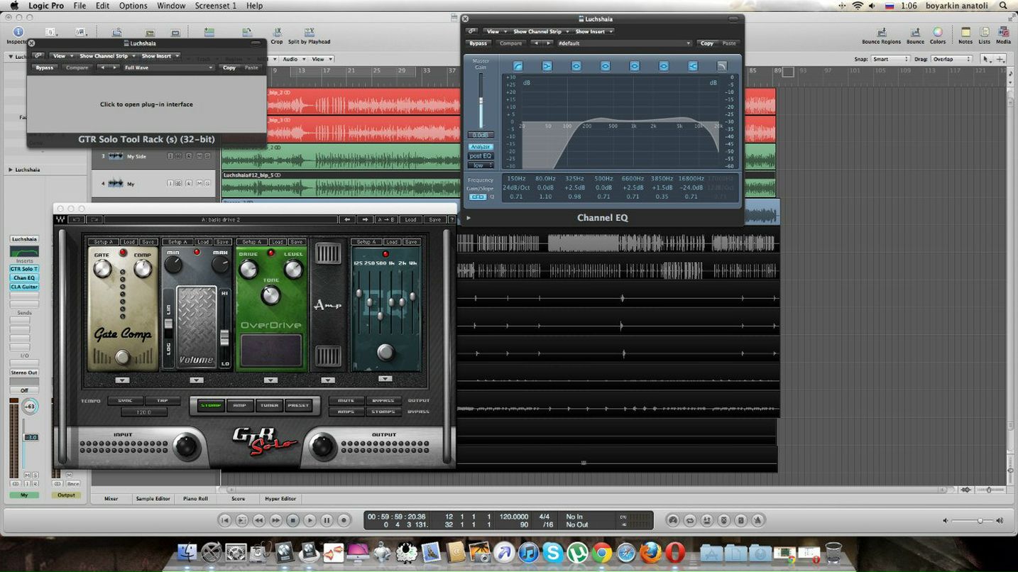This screenshot has height=572, width=1018.
Task: Click the Bounce Regions toolbar icon
Action: tap(881, 33)
